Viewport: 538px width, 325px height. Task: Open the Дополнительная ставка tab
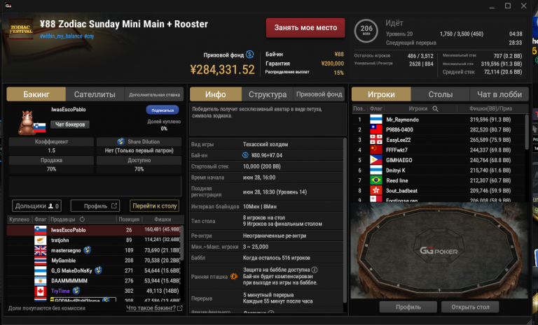(154, 94)
